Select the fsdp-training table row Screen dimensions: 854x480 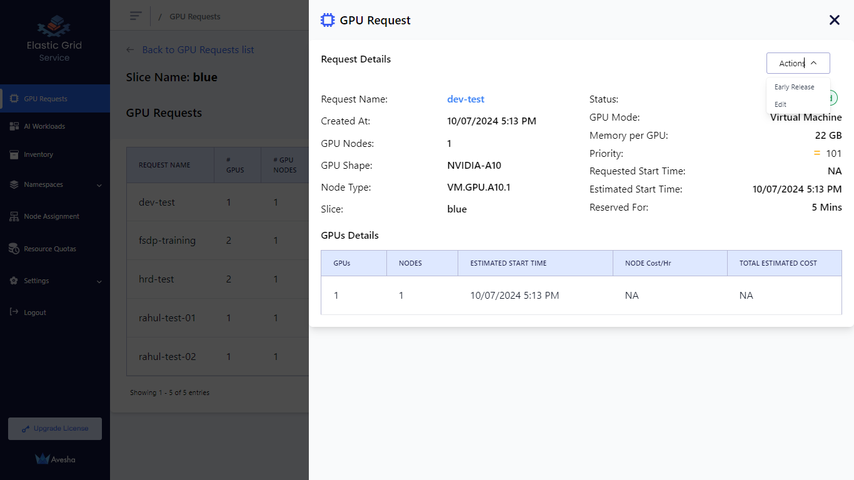coord(167,241)
